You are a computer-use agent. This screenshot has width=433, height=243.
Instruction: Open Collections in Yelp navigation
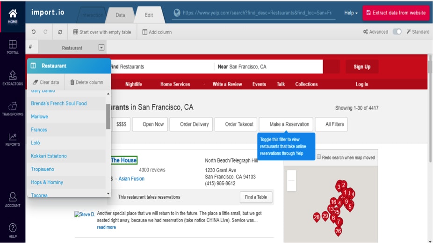click(x=306, y=84)
